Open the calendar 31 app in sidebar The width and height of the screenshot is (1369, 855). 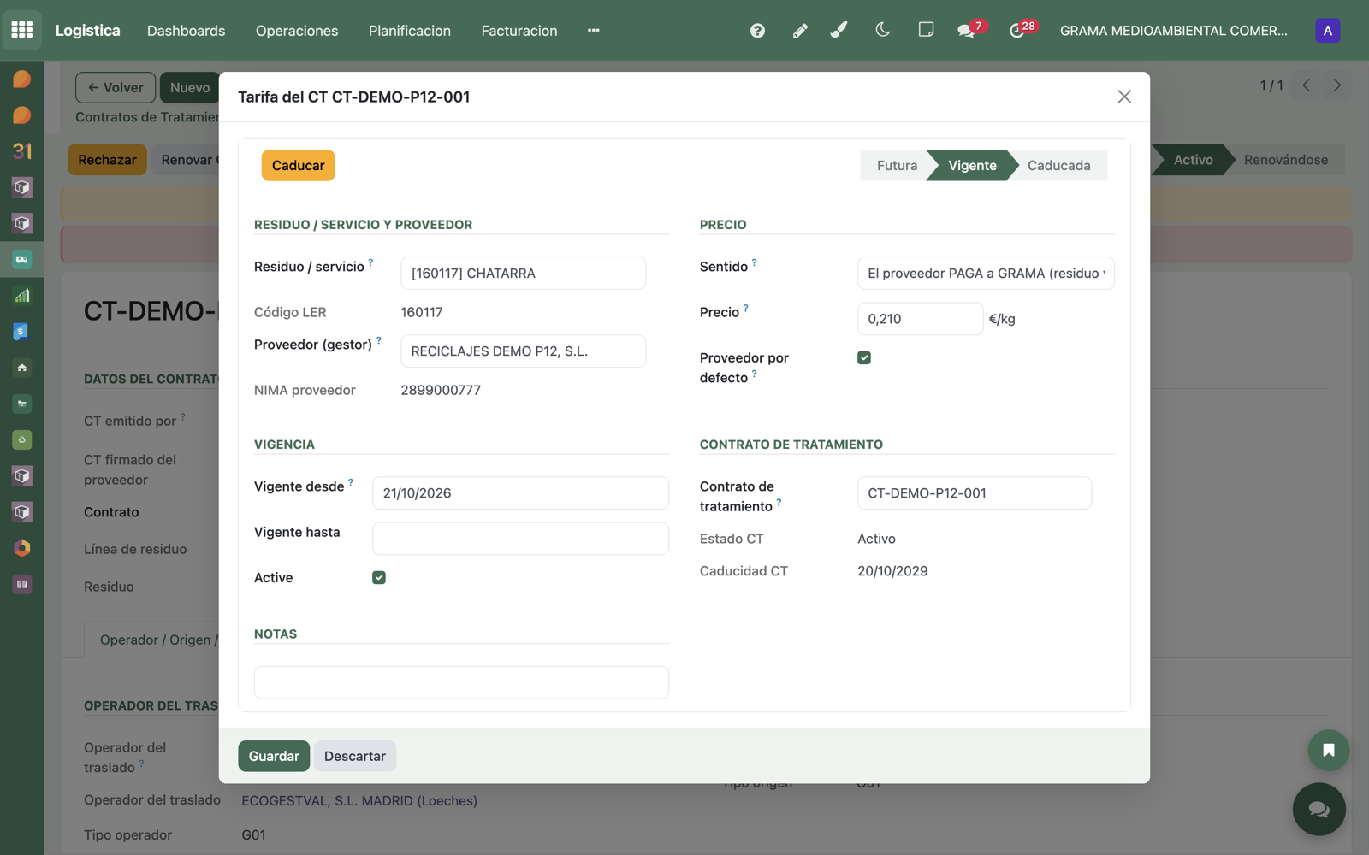pyautogui.click(x=22, y=151)
